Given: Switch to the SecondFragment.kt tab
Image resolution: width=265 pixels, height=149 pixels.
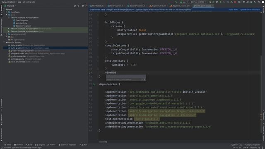Looking at the screenshot, I should pyautogui.click(x=137, y=6).
